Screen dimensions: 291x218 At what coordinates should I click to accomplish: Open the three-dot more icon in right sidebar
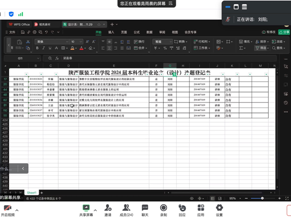286,112
